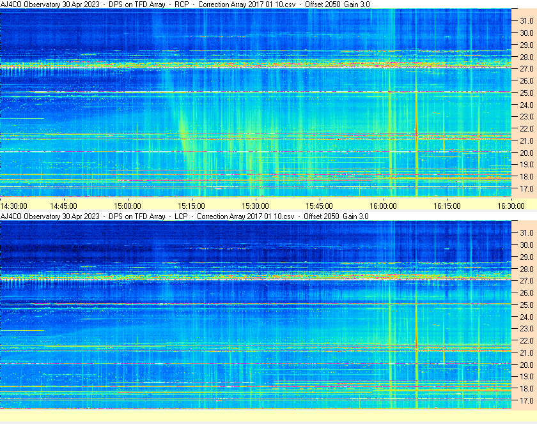Click "AJ4CO Observatory 30 Apr 2023" in LCP title
537x424 pixels.
click(50, 216)
